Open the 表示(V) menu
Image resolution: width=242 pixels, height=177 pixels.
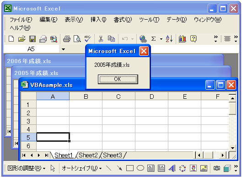[x=74, y=20]
